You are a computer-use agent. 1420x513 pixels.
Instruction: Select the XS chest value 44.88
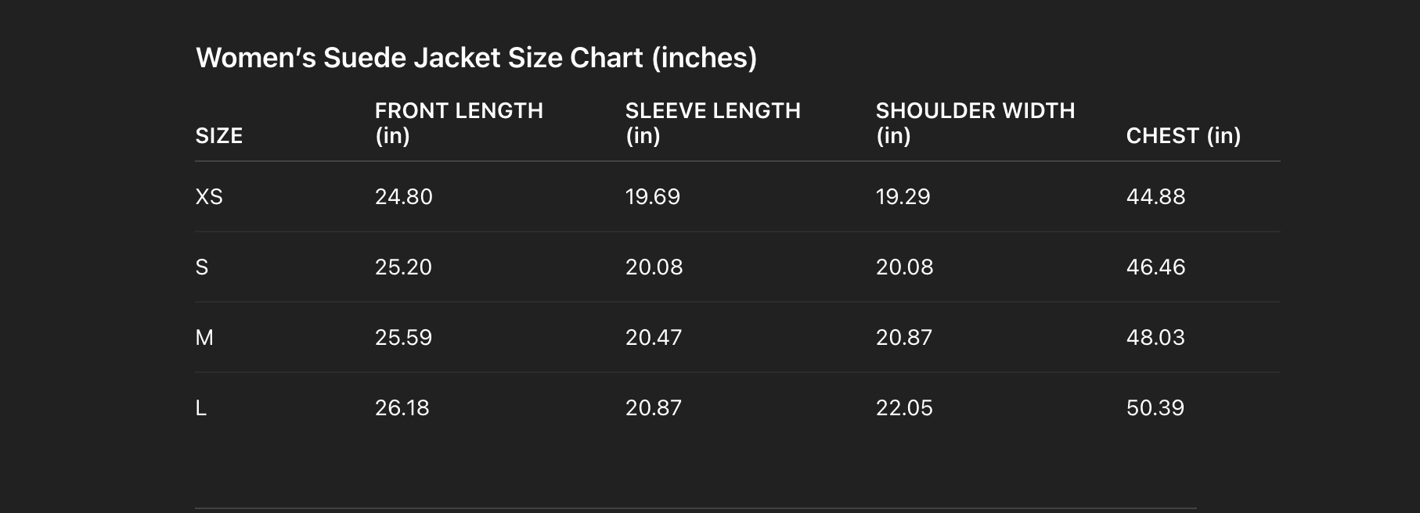[x=1155, y=196]
